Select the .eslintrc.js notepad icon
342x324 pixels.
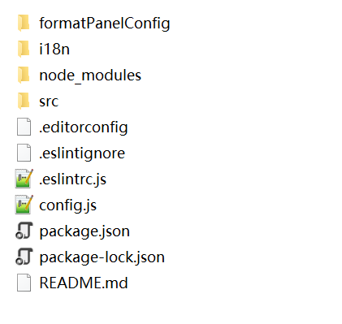[24, 179]
